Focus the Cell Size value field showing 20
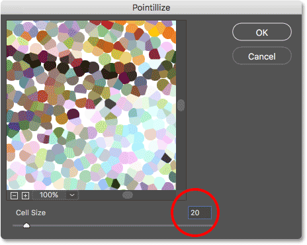 [200, 213]
